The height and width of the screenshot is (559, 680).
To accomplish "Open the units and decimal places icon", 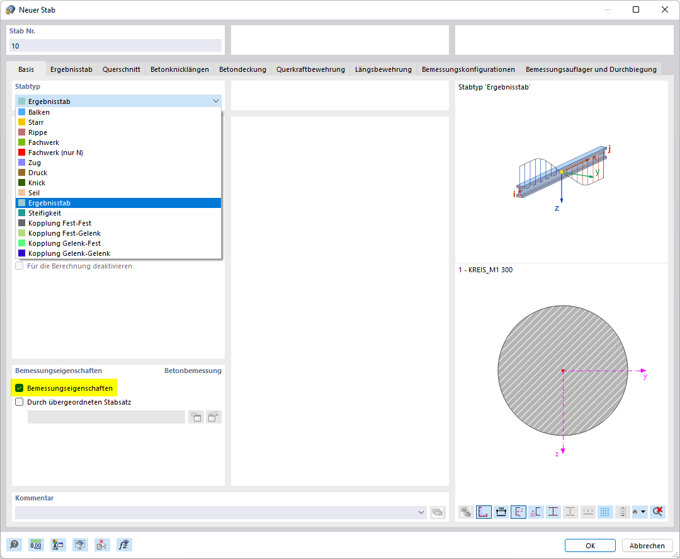I will point(36,545).
